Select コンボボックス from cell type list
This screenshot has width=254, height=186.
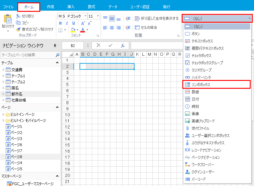[217, 85]
